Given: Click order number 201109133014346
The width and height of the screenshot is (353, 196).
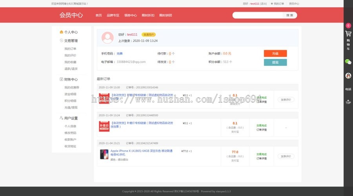Looking at the screenshot, I should tap(147, 87).
